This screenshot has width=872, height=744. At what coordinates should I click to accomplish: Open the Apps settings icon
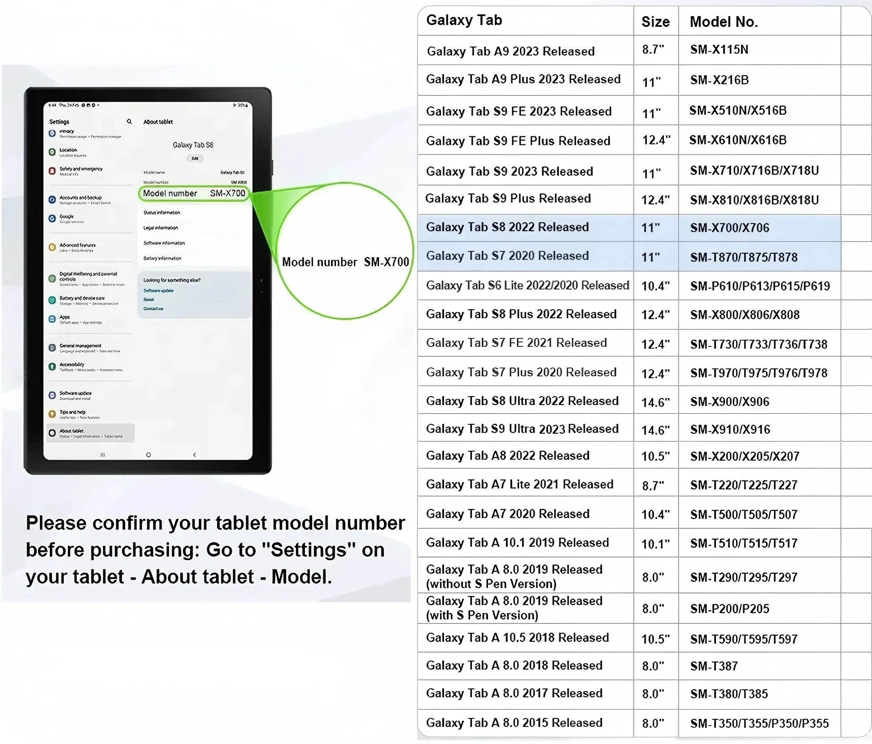click(52, 319)
